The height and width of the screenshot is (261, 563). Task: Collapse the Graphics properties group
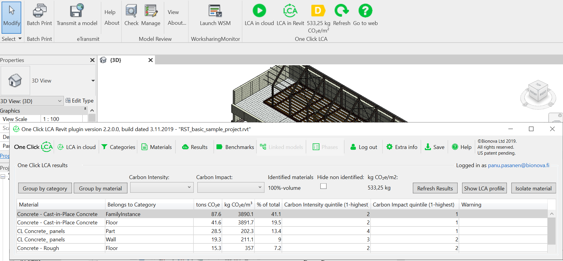pyautogui.click(x=85, y=109)
